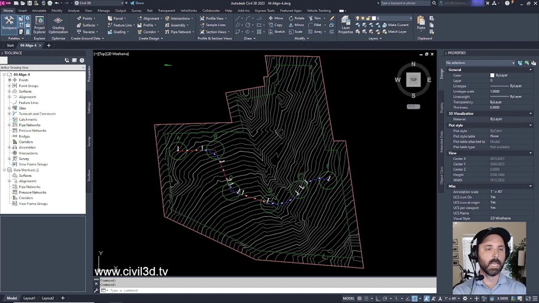
Task: Toggle the grid display in the status bar
Action: tap(360, 298)
